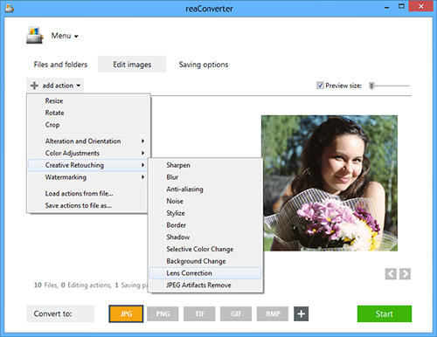Adjust the Preview size slider handle
The image size is (437, 337).
click(x=371, y=86)
